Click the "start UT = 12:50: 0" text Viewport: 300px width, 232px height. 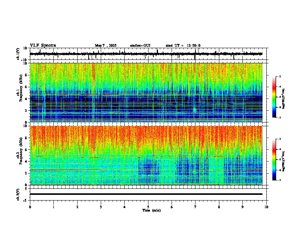(x=183, y=45)
